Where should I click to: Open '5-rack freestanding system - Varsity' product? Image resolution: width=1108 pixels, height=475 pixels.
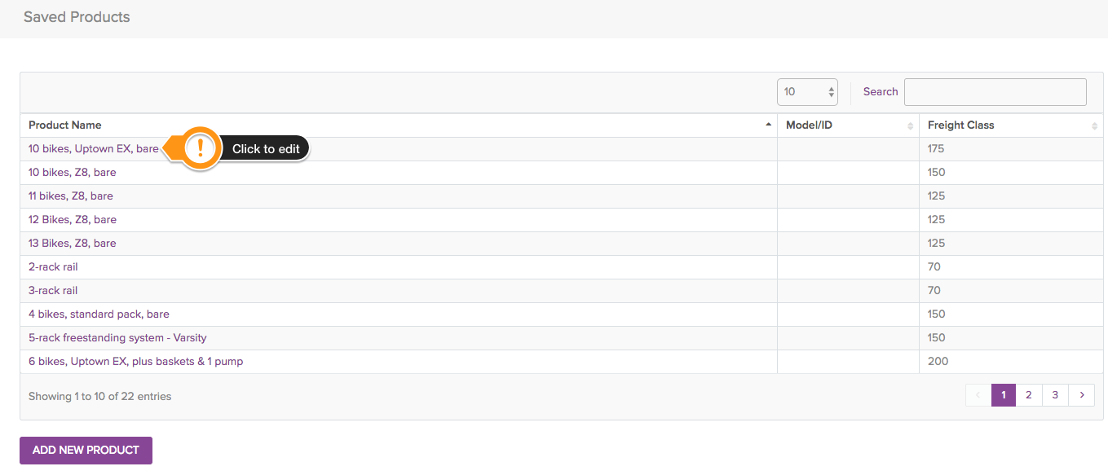point(117,338)
